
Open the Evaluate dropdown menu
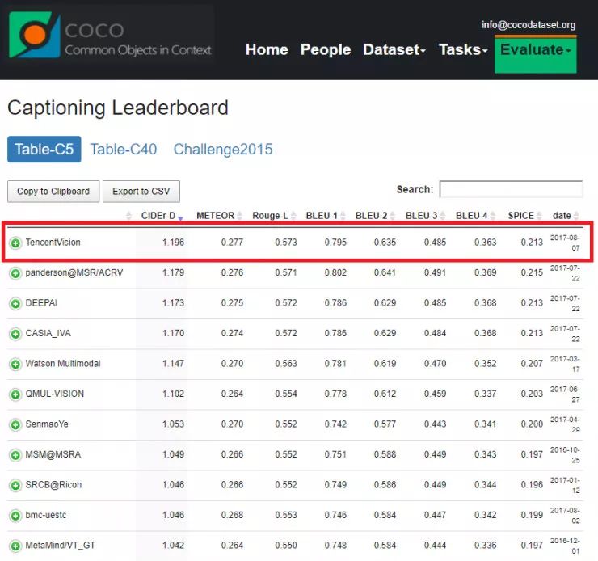tap(536, 54)
